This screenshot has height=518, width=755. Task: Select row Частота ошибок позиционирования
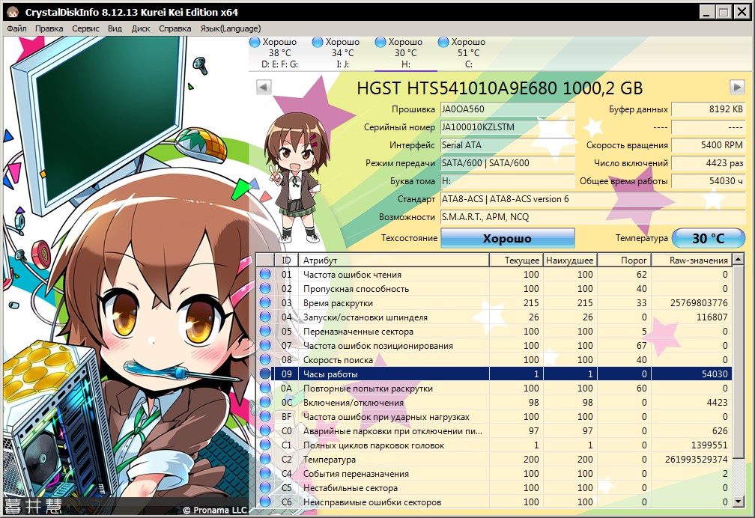tap(494, 346)
